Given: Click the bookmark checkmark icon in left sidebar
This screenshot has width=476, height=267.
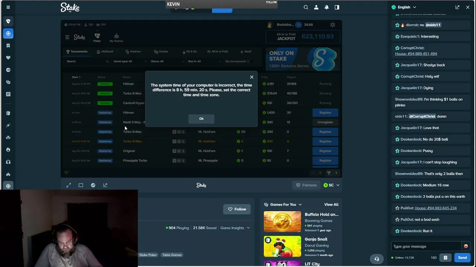Looking at the screenshot, I should point(8,46).
